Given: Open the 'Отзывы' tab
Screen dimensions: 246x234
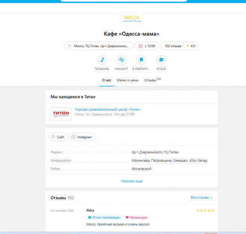Looking at the screenshot, I should click(152, 80).
